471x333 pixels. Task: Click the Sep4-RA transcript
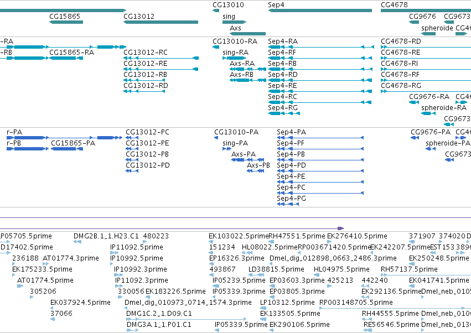pos(321,47)
